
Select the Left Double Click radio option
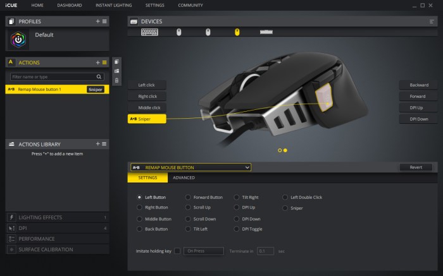tap(285, 197)
